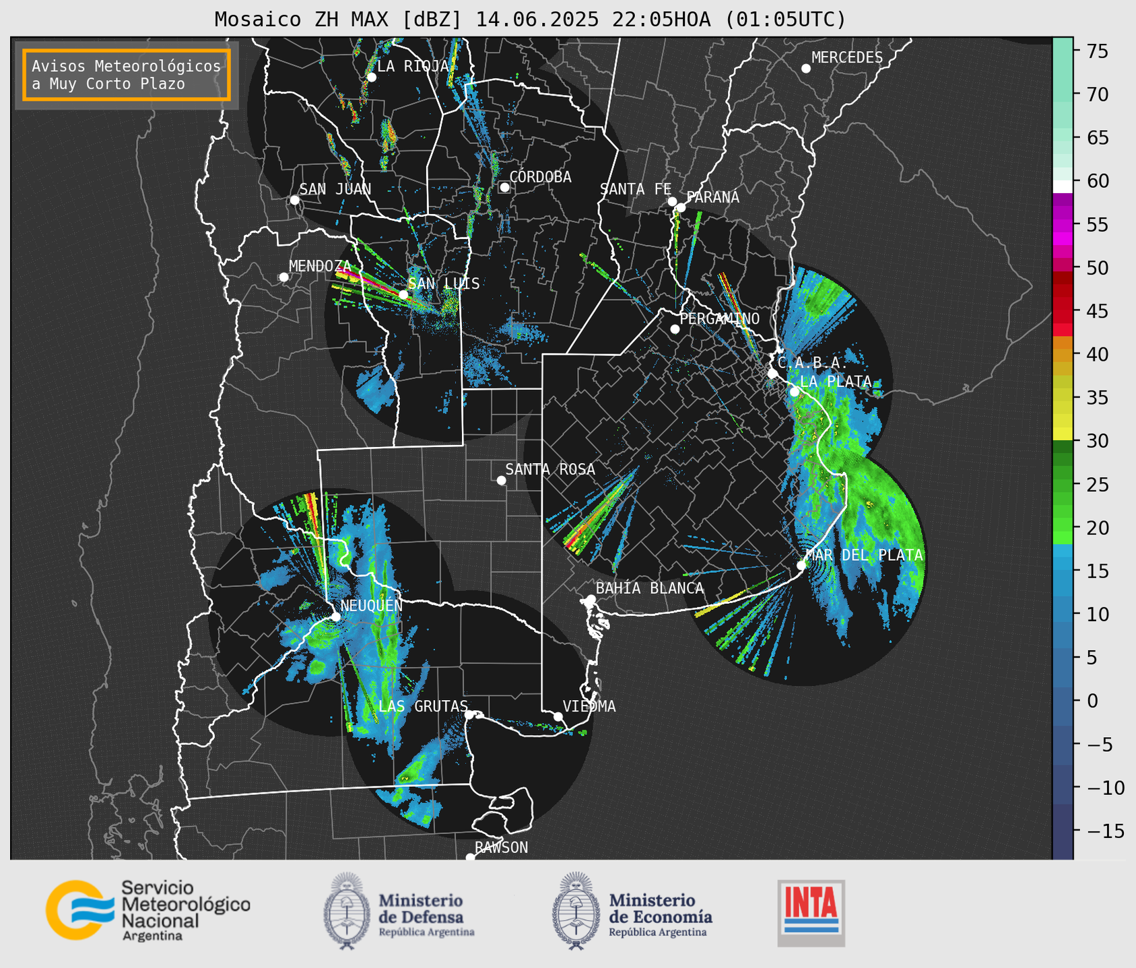Click the MENDOZA city label

[x=320, y=266]
